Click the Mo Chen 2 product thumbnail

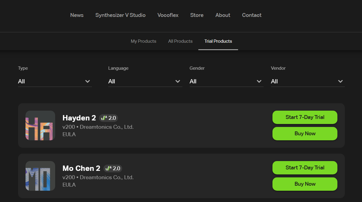pyautogui.click(x=40, y=176)
